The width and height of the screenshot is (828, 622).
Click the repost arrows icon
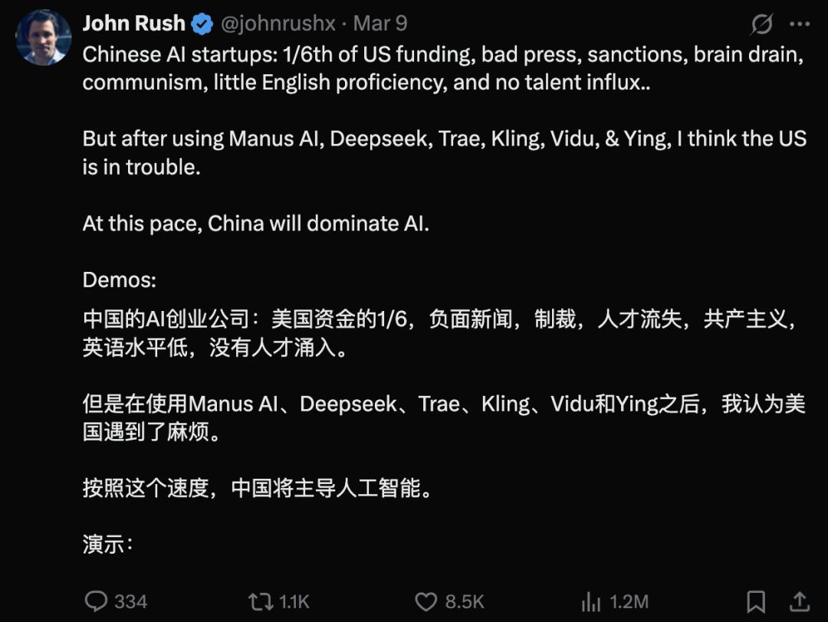[259, 601]
